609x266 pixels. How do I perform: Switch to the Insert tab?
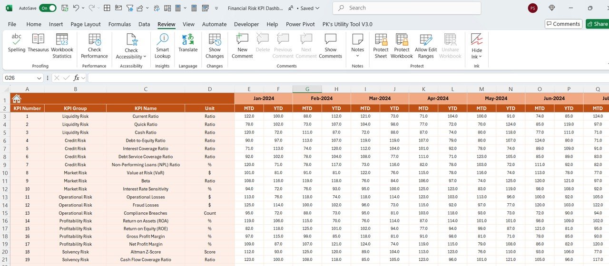(56, 24)
